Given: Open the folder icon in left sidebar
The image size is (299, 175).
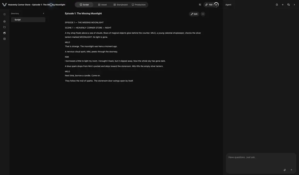Looking at the screenshot, I should pyautogui.click(x=4, y=27).
